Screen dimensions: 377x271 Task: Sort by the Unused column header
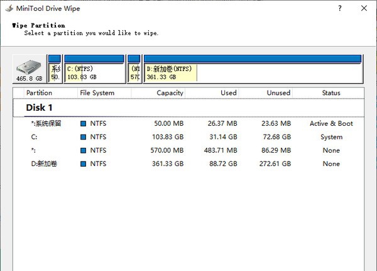tap(266, 93)
